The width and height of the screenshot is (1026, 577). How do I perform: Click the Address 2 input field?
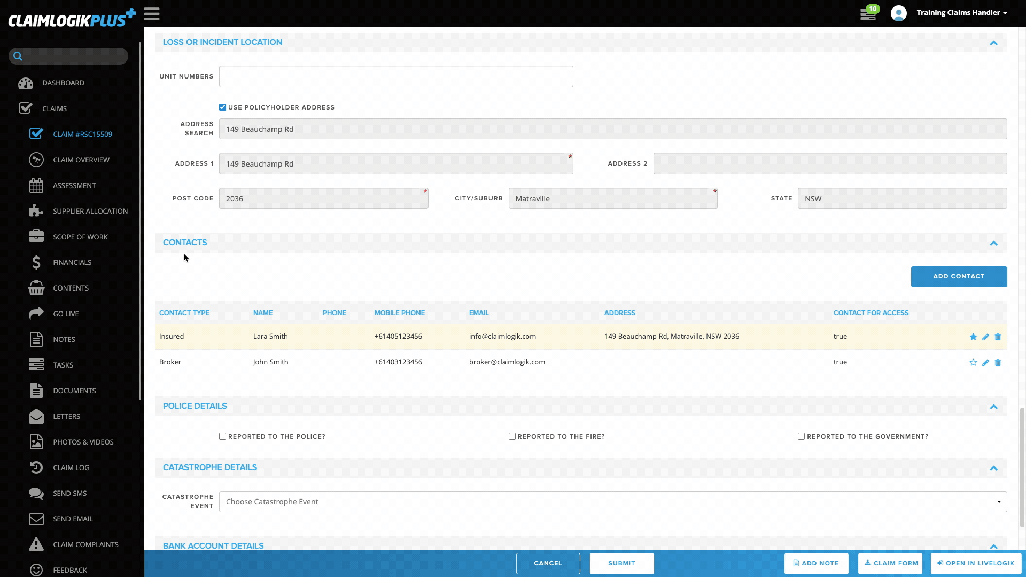pos(830,163)
